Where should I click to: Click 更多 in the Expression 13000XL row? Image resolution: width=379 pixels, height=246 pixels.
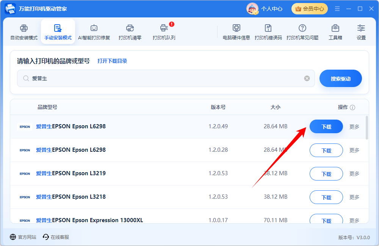click(354, 220)
